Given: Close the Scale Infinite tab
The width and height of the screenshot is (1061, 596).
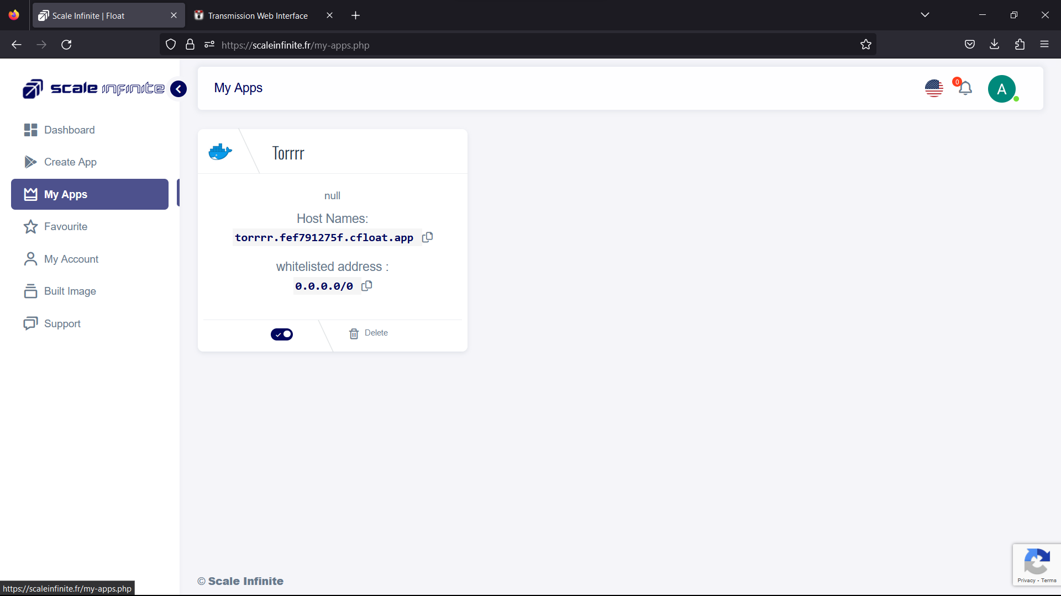Looking at the screenshot, I should (x=174, y=15).
